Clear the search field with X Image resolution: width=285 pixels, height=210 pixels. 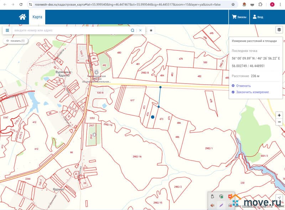[140, 30]
